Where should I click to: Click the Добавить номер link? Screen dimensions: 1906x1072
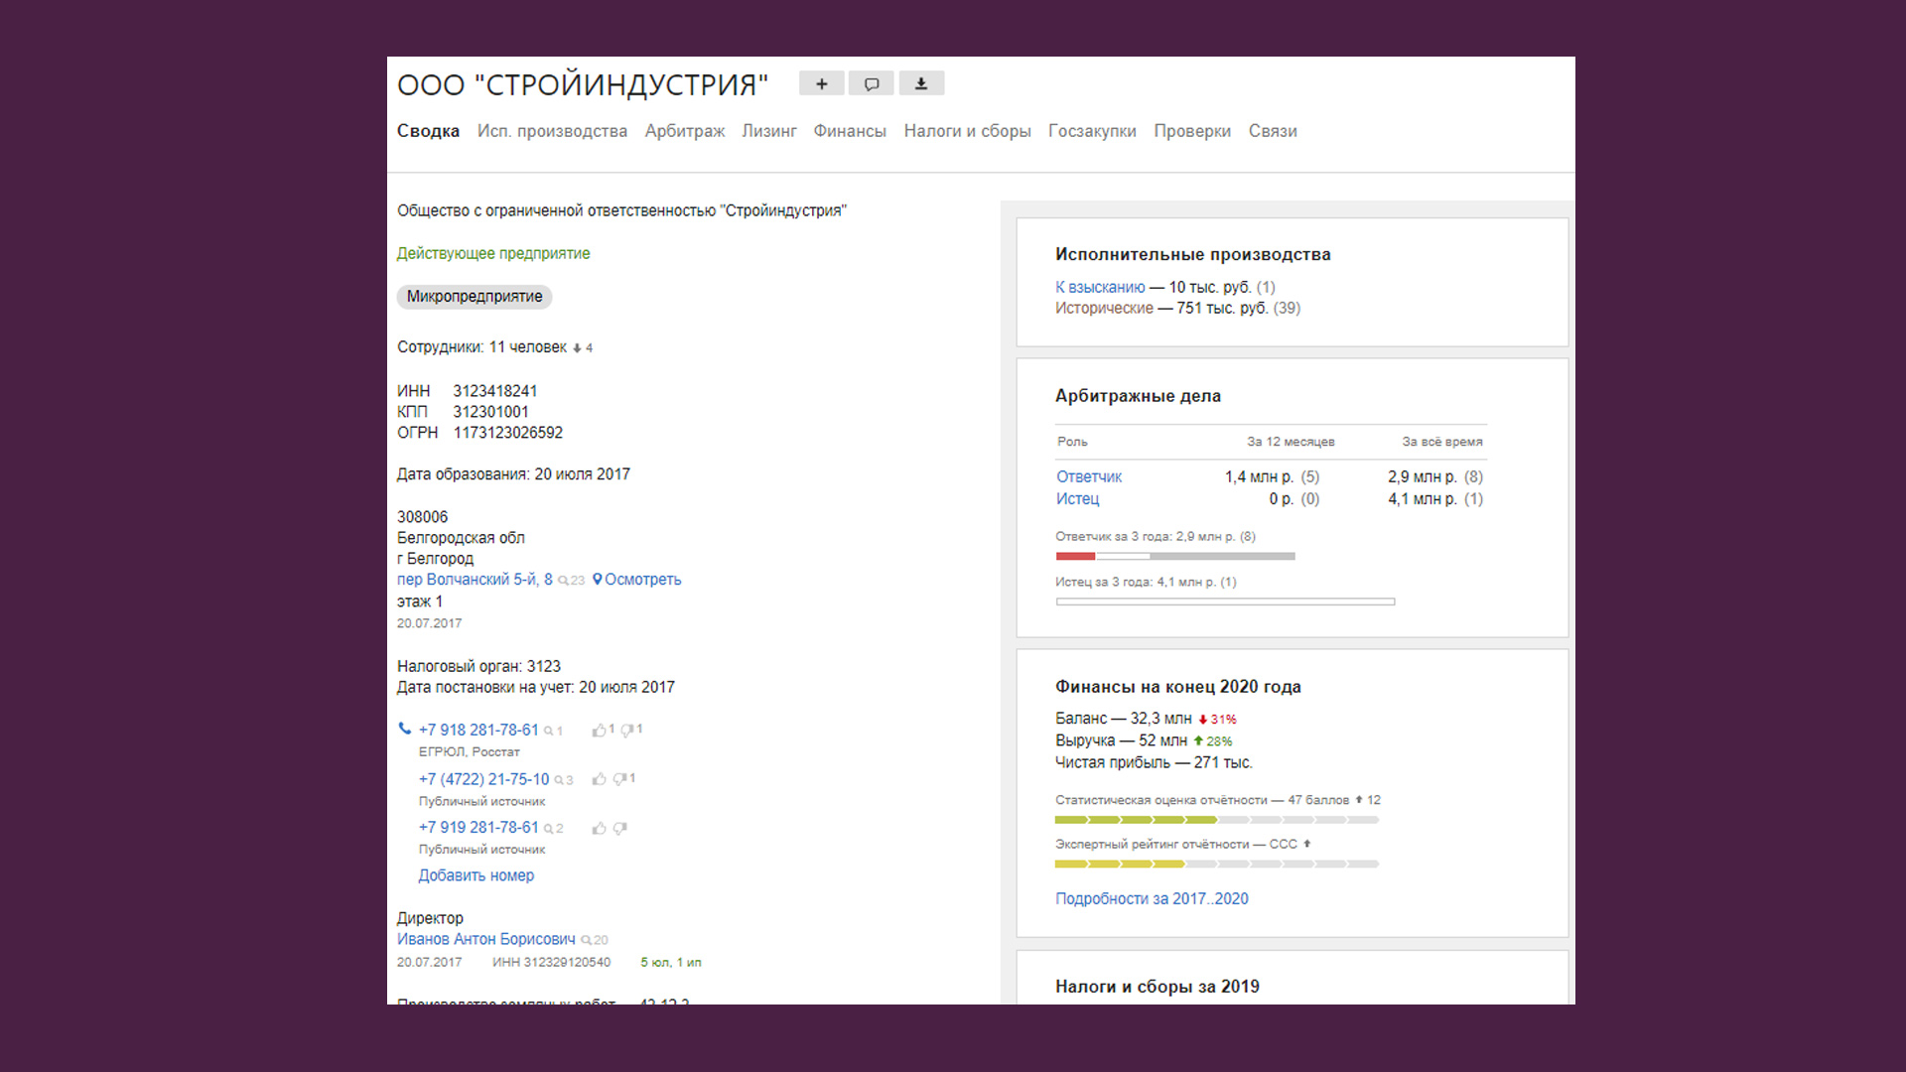tap(476, 875)
